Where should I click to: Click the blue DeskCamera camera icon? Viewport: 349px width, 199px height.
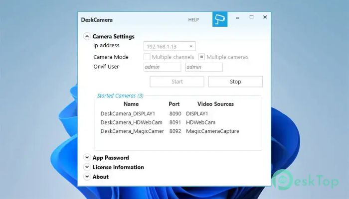click(x=220, y=19)
